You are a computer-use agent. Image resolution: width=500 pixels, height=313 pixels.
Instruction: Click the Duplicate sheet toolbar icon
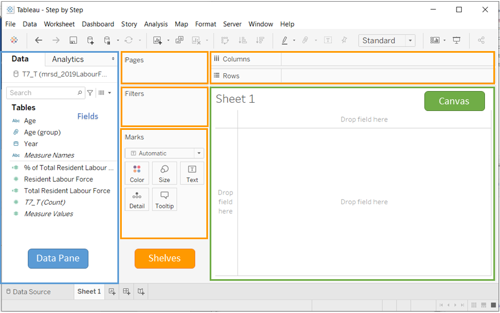coord(180,40)
